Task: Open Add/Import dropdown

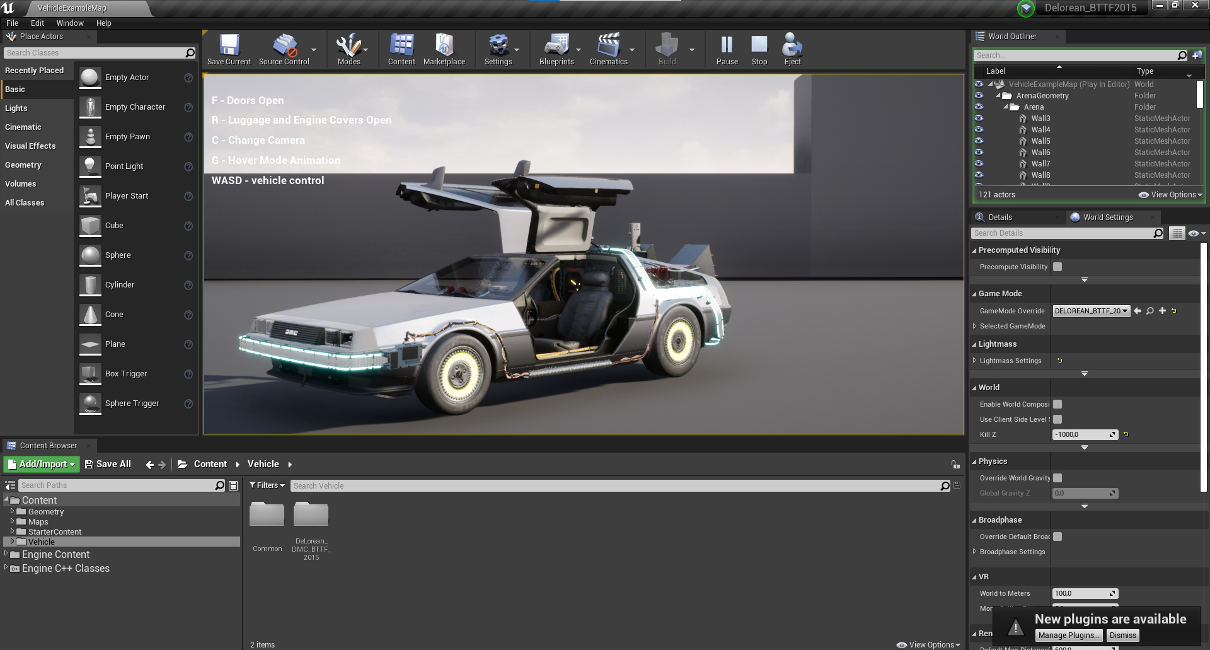Action: click(x=42, y=464)
